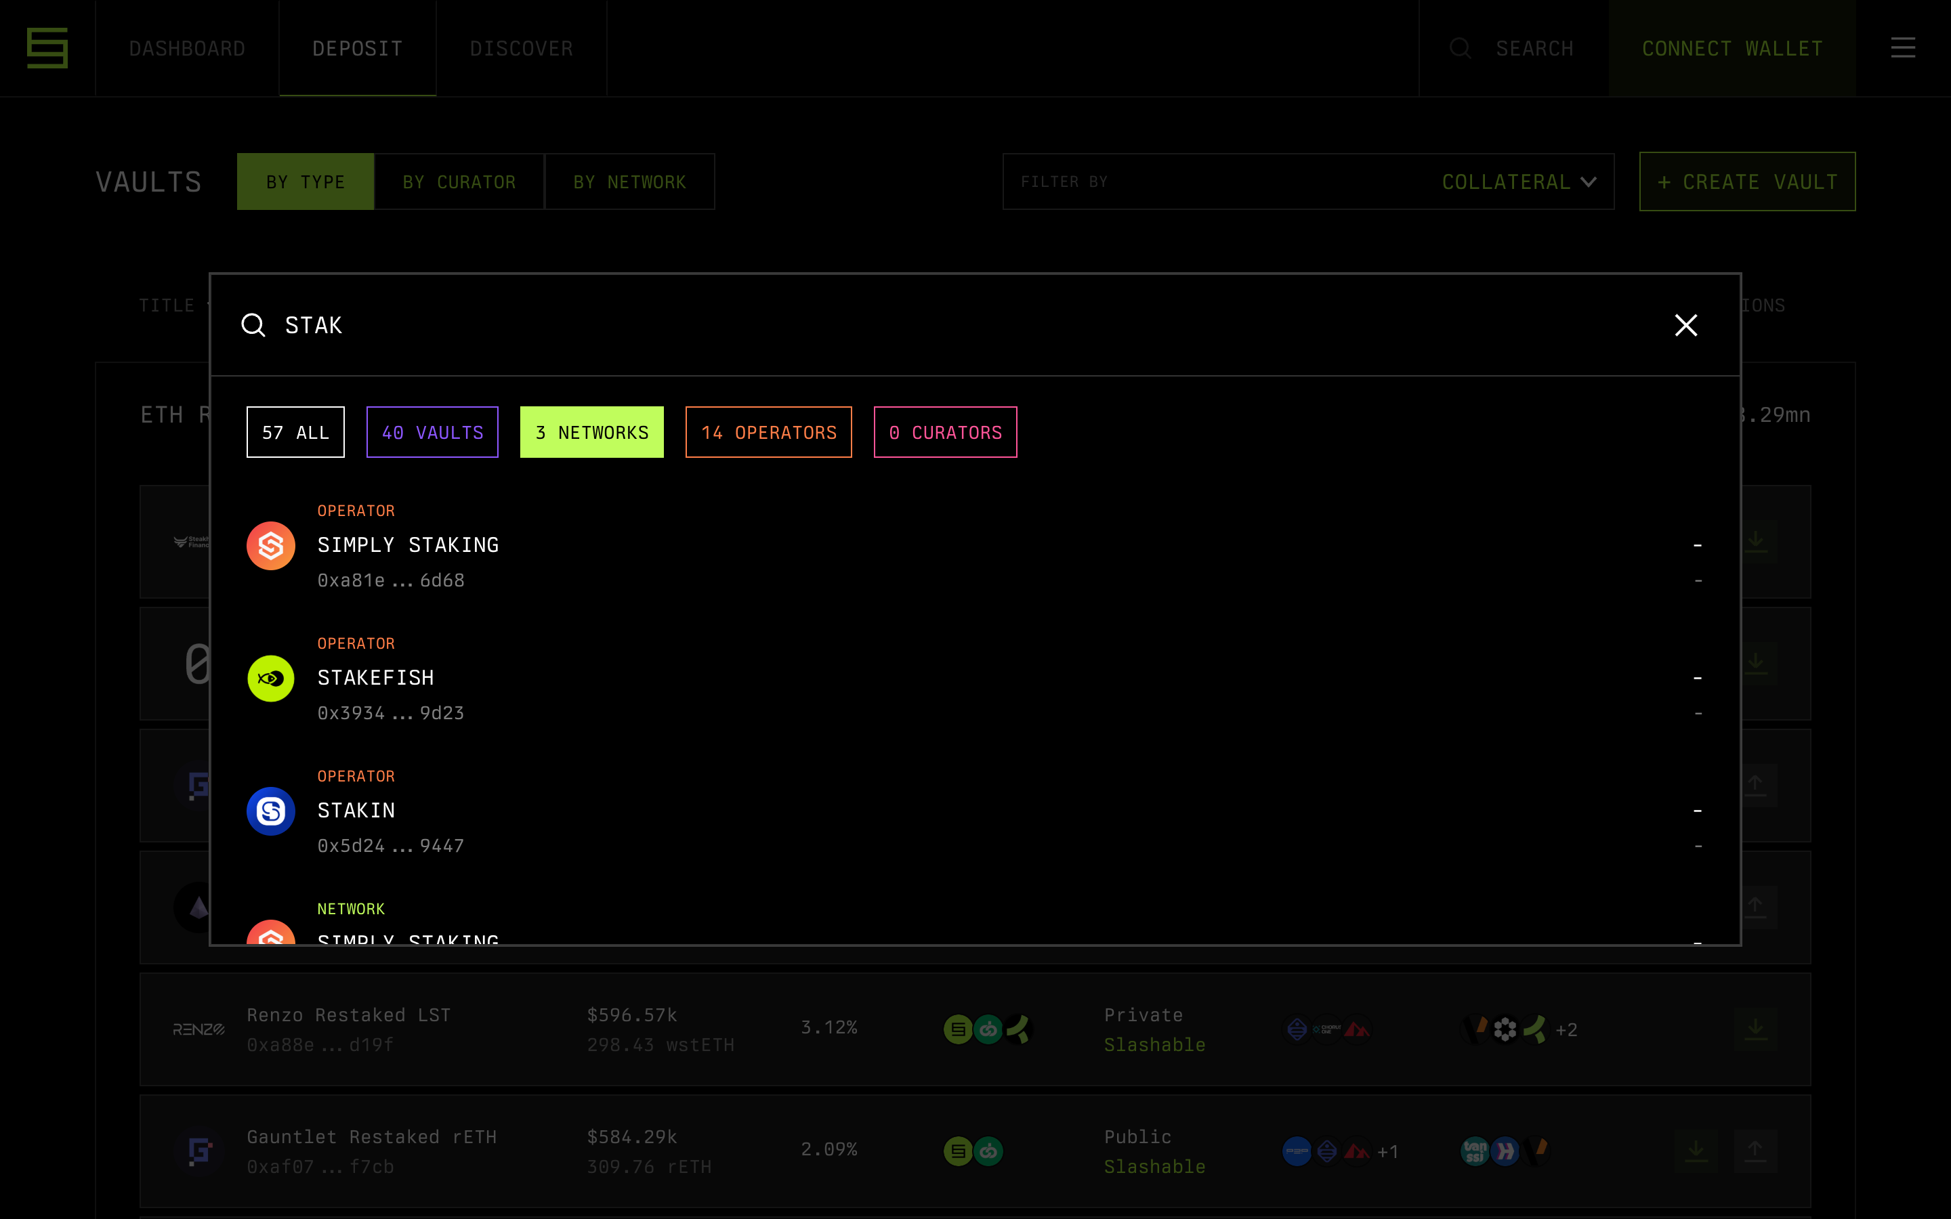Click the +1 badge in Gauntlet row

pos(1387,1152)
